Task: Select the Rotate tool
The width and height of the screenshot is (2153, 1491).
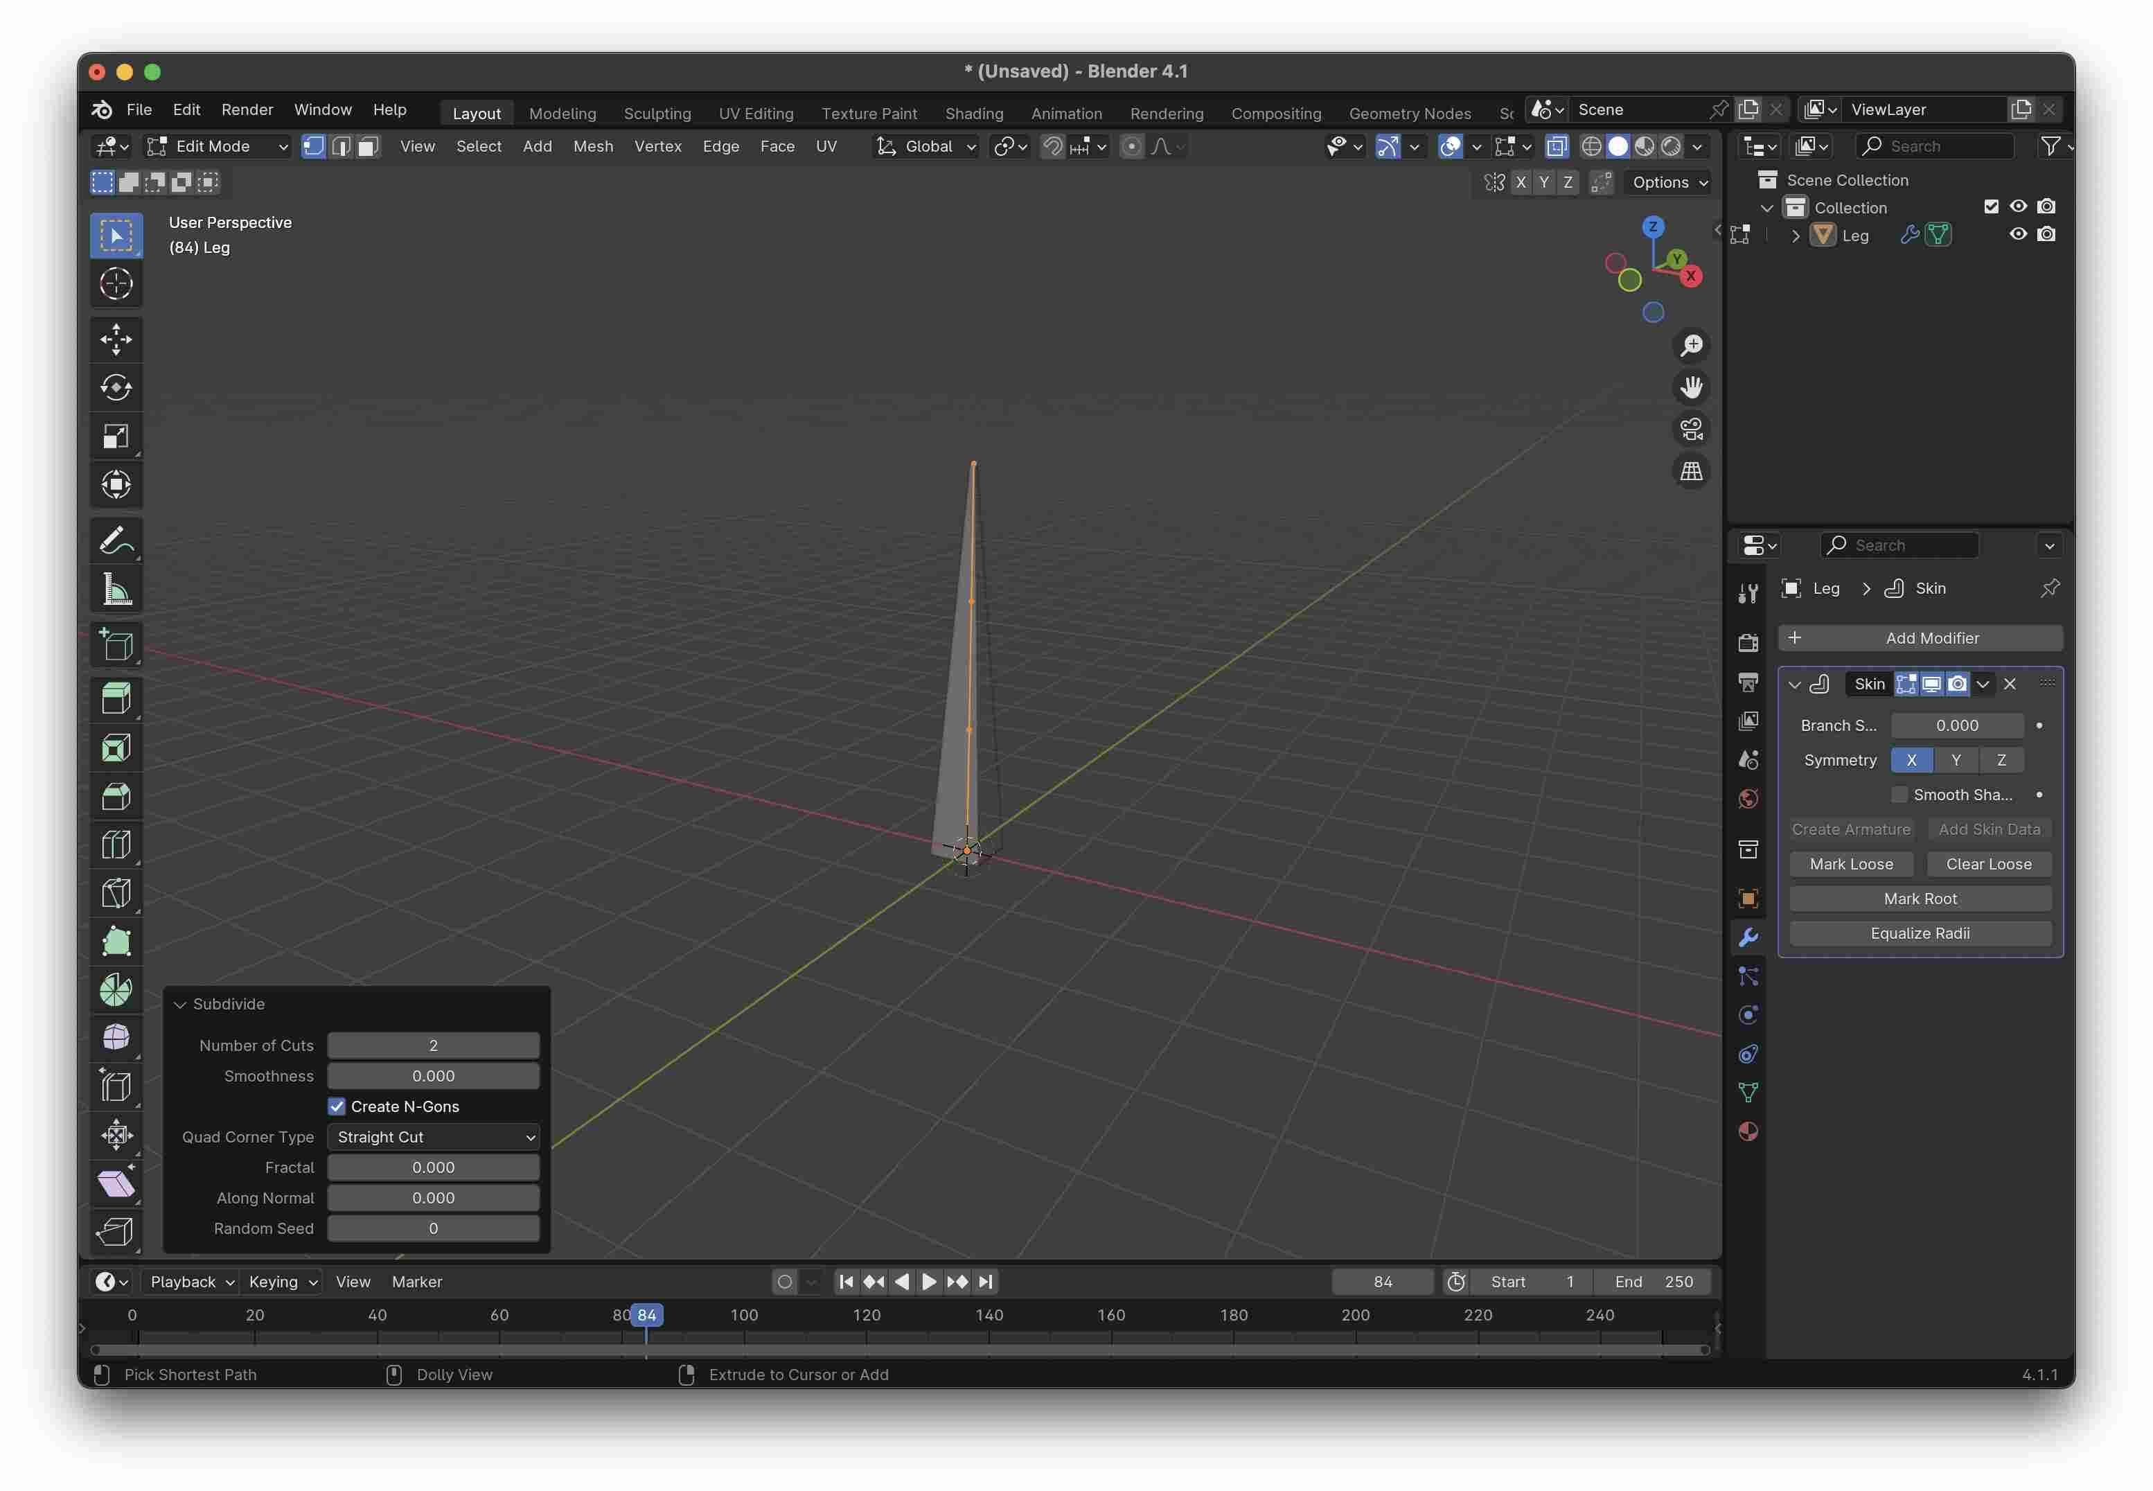Action: (x=116, y=388)
